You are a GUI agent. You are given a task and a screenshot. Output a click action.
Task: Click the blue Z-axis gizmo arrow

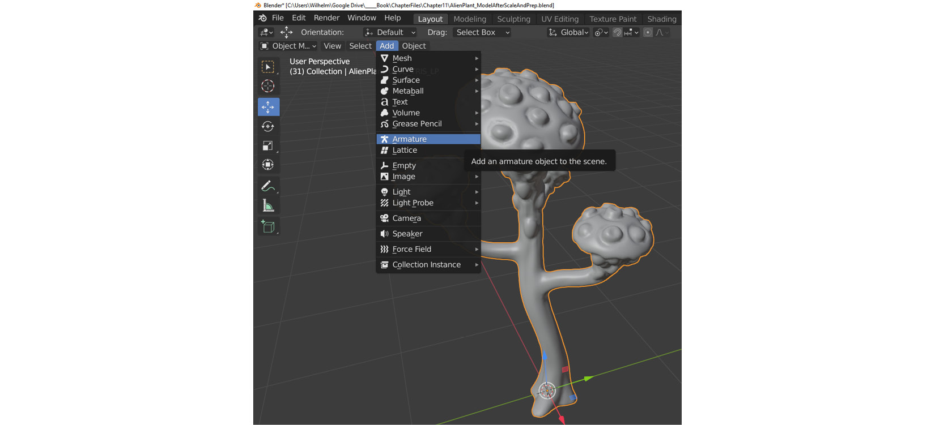[x=545, y=356]
